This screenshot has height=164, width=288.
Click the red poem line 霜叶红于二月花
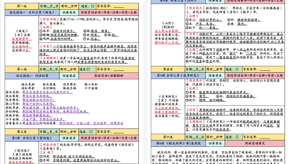(168, 42)
